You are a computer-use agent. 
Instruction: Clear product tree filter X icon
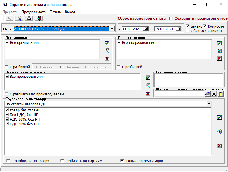pyautogui.click(x=214, y=94)
